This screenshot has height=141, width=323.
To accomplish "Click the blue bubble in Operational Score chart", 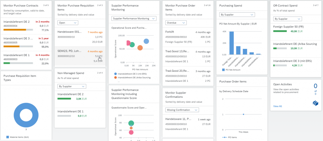I will [146, 41].
